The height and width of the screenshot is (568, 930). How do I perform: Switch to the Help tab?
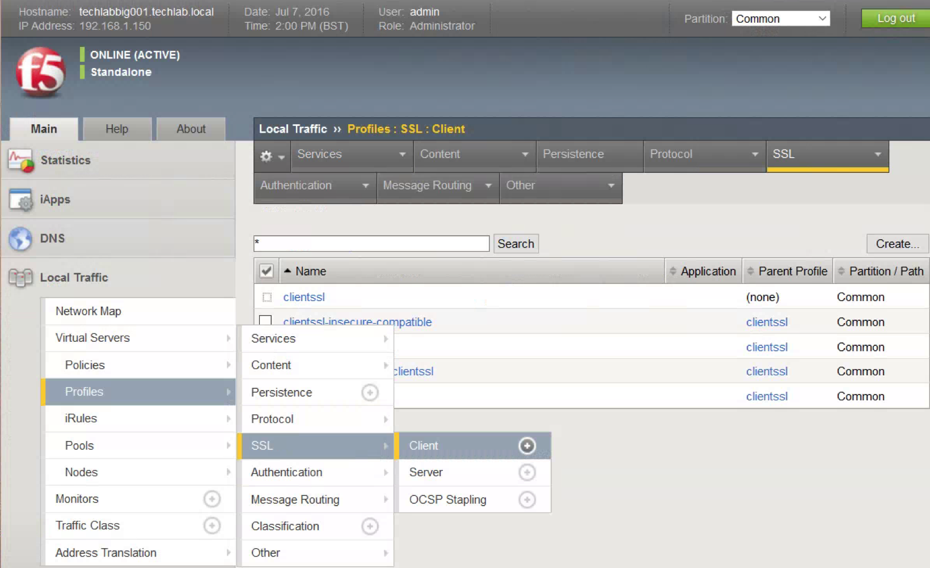(x=117, y=129)
